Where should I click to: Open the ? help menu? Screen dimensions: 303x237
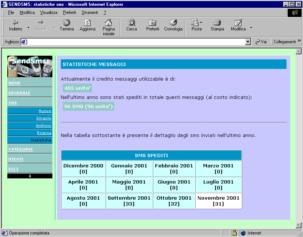[x=105, y=12]
